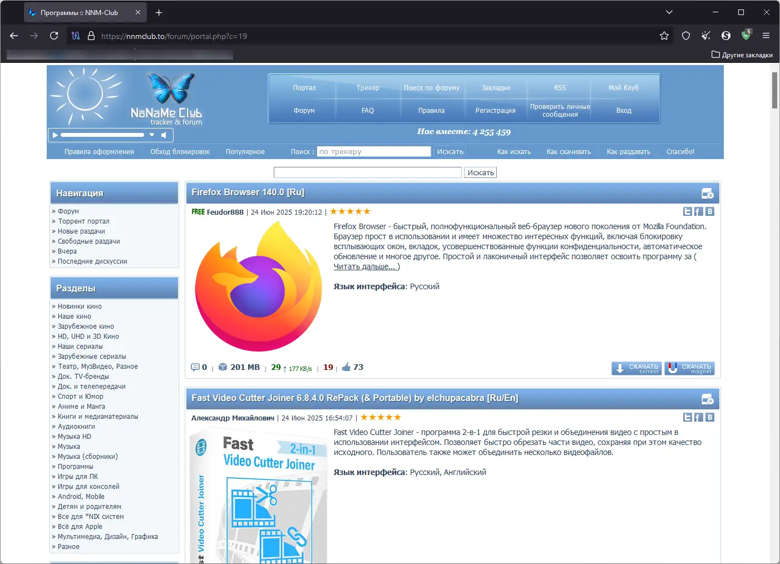
Task: Open Правила оформления link
Action: pyautogui.click(x=99, y=152)
